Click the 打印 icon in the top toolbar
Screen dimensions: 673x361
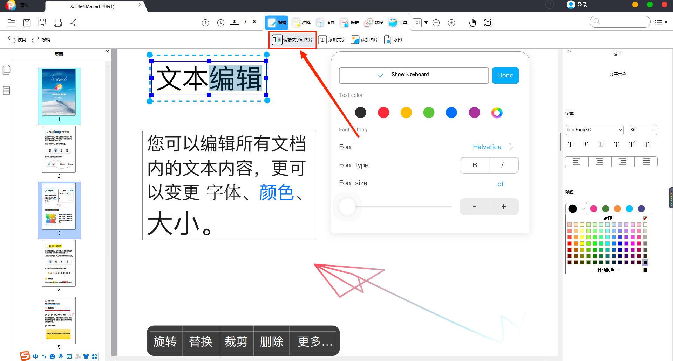point(57,22)
